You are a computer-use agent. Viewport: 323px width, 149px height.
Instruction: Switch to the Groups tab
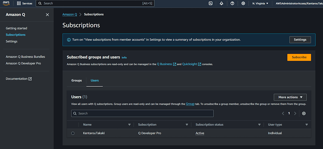[76, 81]
